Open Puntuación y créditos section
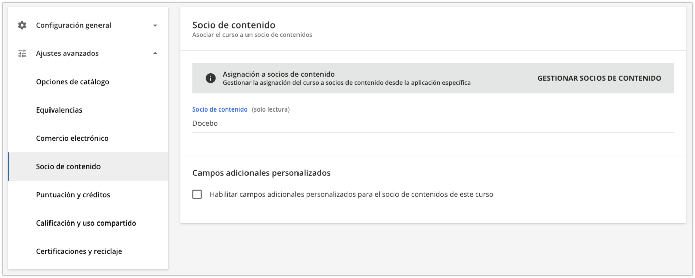The width and height of the screenshot is (695, 278). [x=88, y=195]
